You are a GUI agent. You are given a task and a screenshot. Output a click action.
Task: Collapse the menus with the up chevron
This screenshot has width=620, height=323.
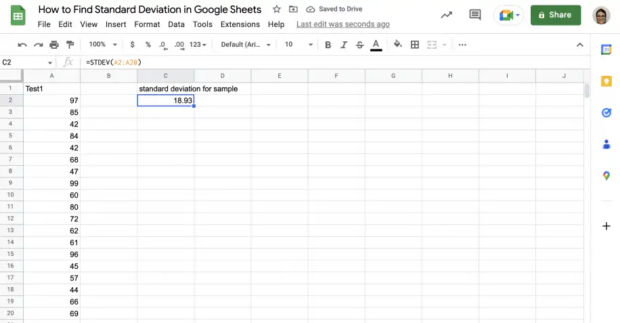579,45
